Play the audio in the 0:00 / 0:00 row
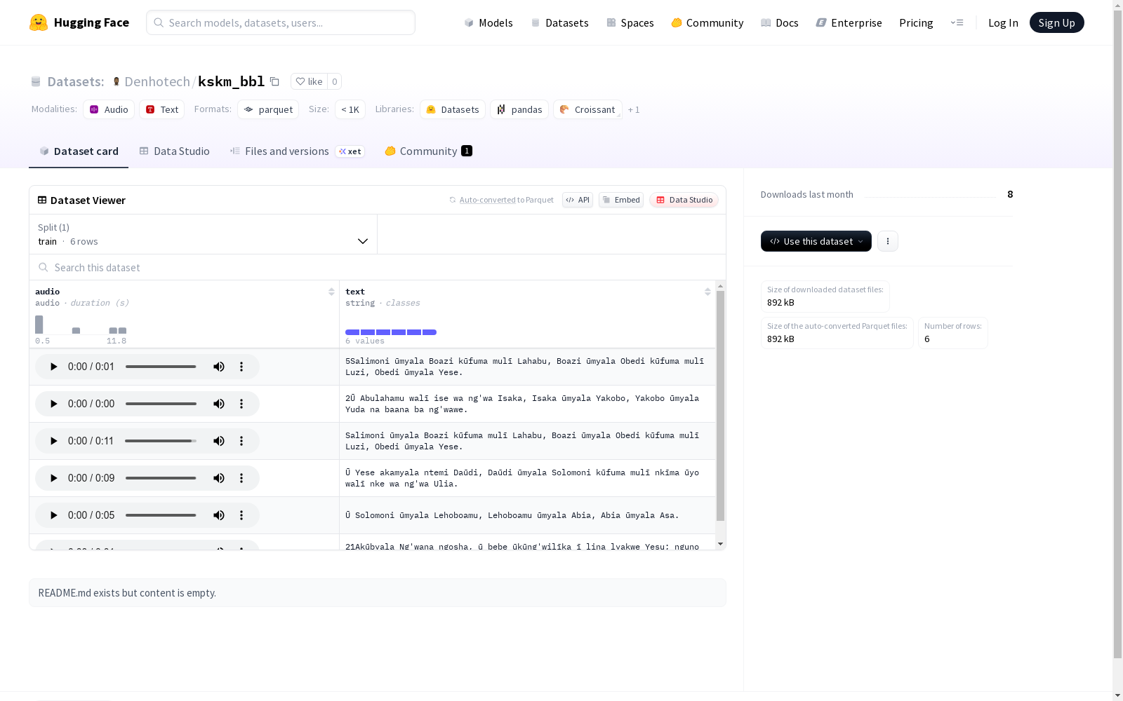Screen dimensions: 1123x701 click(53, 404)
